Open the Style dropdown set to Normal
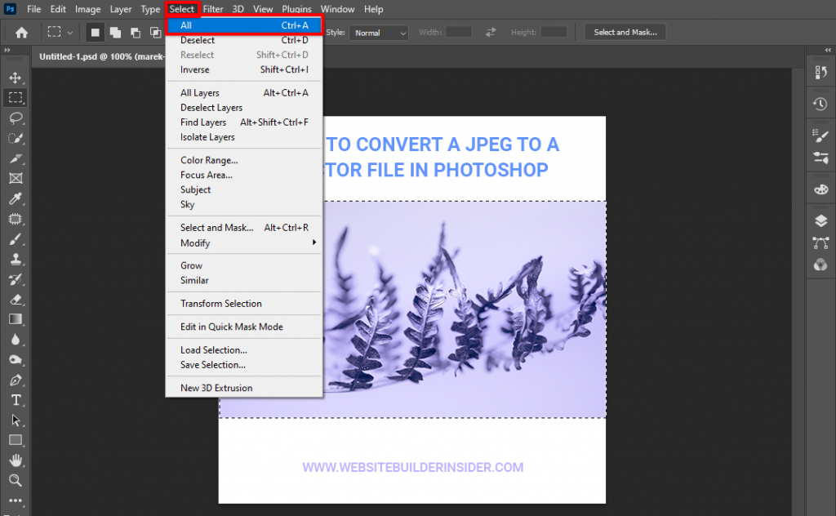Image resolution: width=836 pixels, height=516 pixels. point(378,33)
